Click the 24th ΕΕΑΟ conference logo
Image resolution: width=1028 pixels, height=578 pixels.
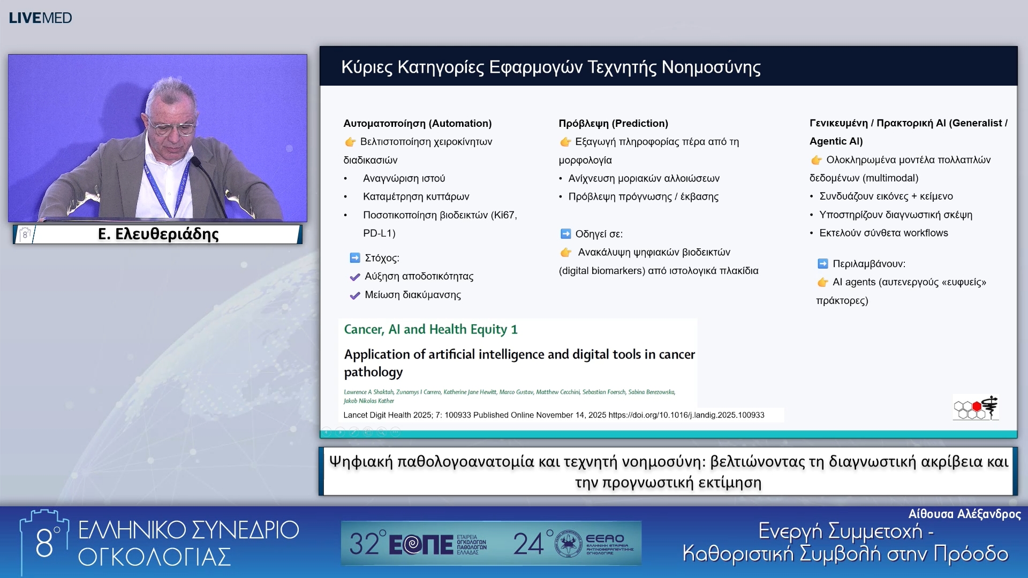click(x=573, y=544)
